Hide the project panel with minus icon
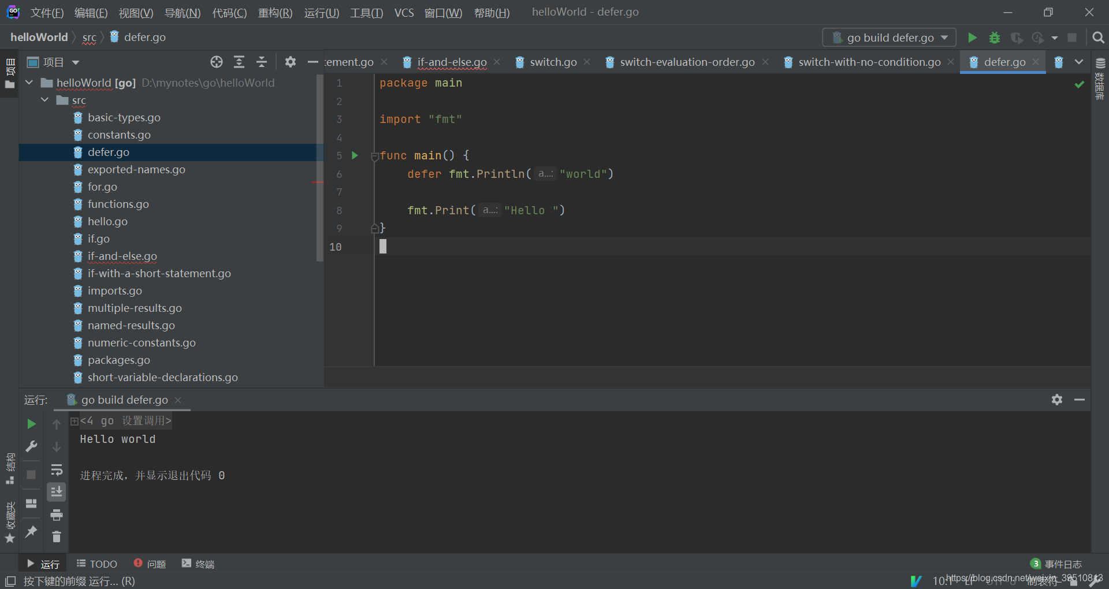The height and width of the screenshot is (589, 1109). (x=313, y=62)
